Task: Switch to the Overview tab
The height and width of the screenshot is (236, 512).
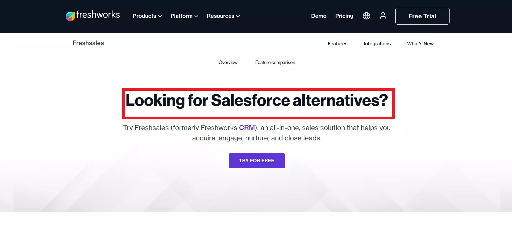Action: point(228,62)
